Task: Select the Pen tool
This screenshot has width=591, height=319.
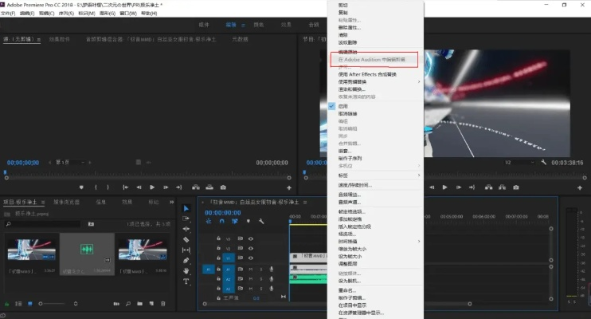Action: [x=186, y=261]
